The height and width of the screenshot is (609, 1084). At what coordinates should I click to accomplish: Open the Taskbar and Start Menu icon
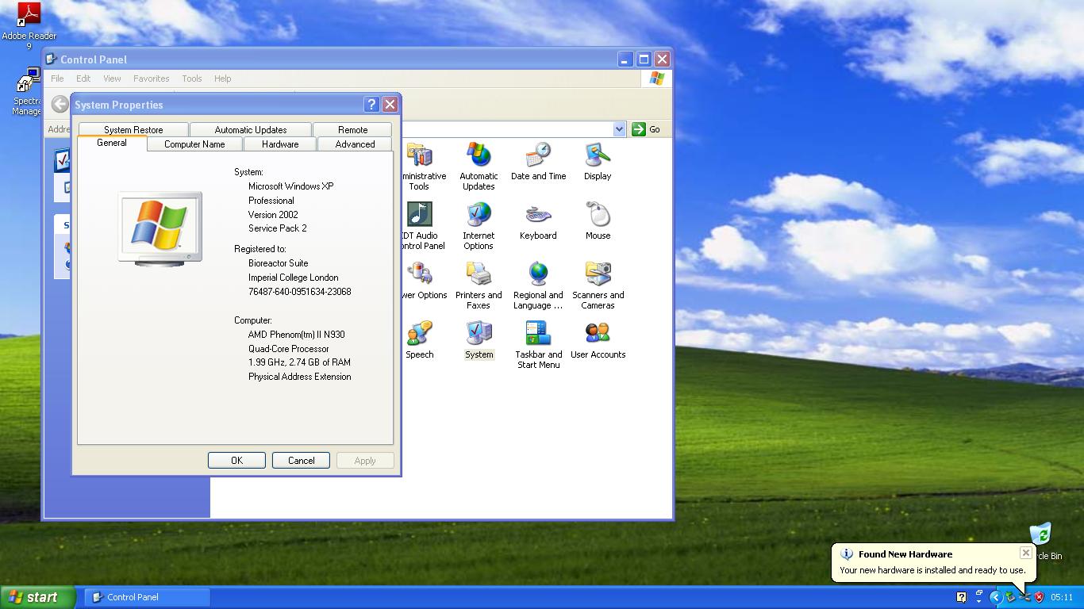click(538, 345)
